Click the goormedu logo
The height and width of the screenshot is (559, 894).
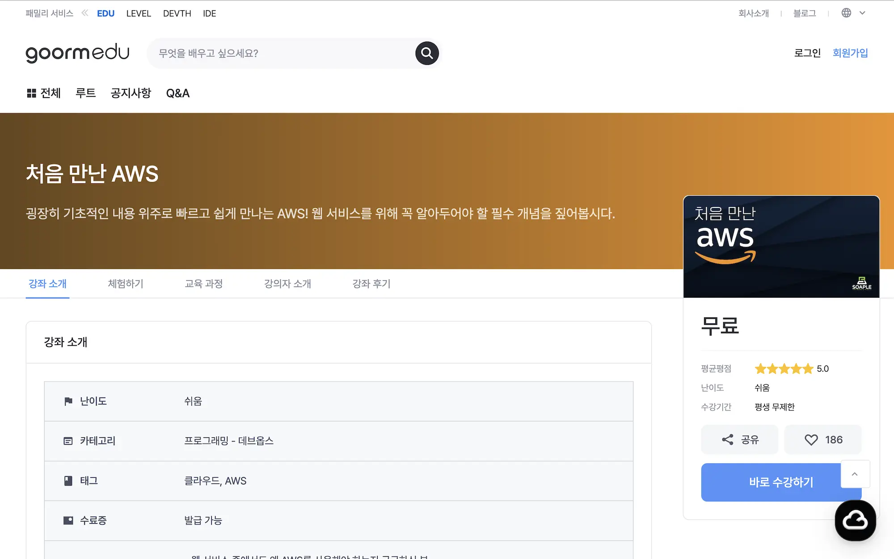pos(77,53)
